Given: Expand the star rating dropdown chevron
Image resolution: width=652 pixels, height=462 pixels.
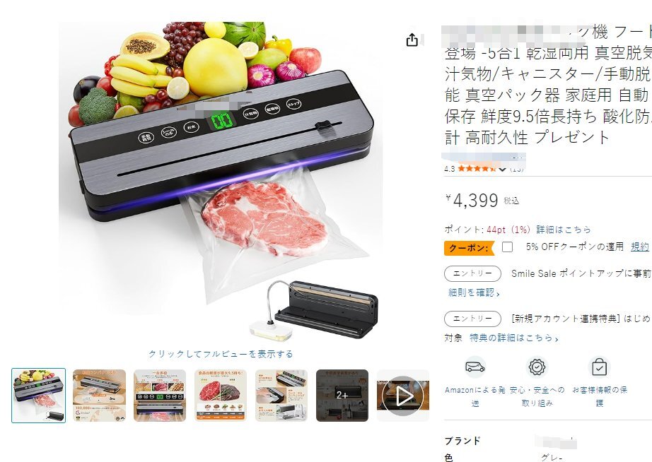Looking at the screenshot, I should [502, 169].
